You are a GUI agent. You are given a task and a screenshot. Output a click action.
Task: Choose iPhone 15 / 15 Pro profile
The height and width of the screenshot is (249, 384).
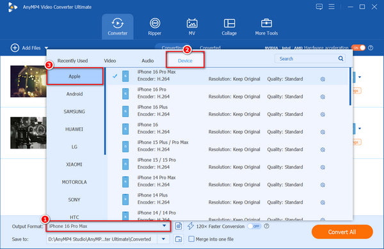tap(228, 164)
